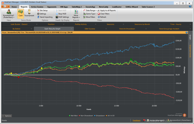The height and width of the screenshot is (124, 194).
Task: Open Hand Importing
Action: coord(45,17)
